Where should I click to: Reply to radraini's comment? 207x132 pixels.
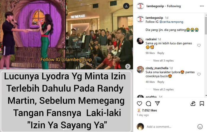(161, 53)
